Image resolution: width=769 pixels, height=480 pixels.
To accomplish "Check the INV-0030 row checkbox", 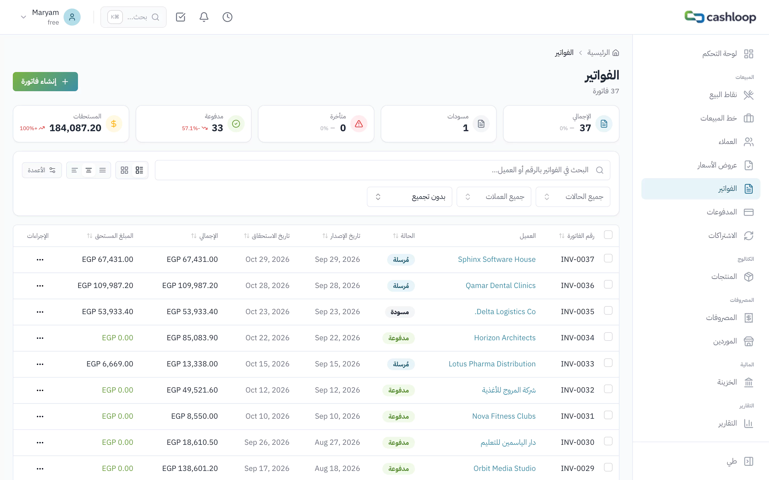I will tap(608, 441).
